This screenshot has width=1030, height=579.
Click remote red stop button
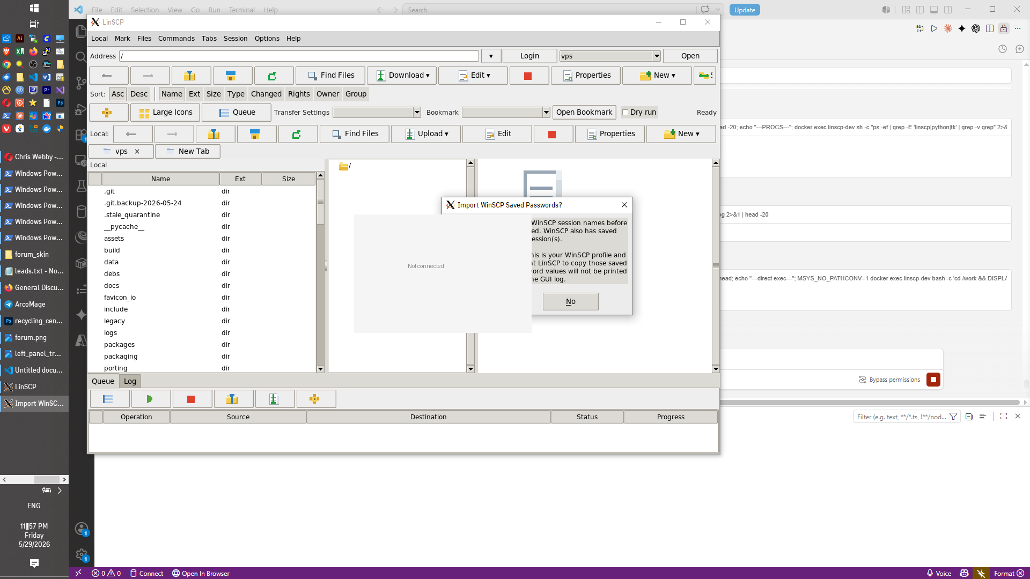point(529,76)
